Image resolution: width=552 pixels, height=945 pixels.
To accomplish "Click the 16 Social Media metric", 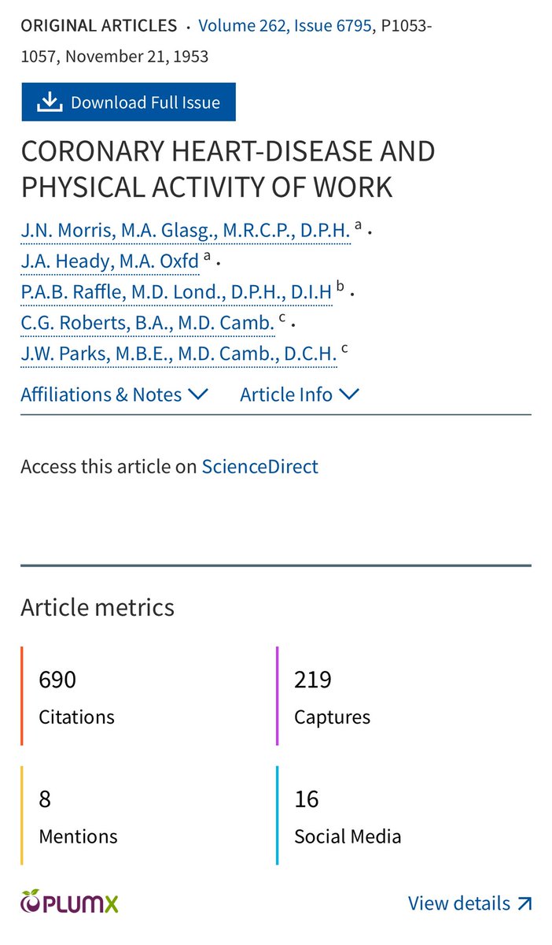I will coord(347,816).
